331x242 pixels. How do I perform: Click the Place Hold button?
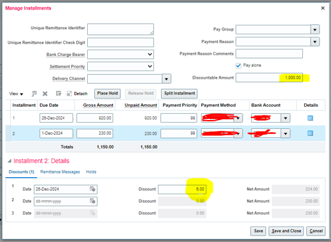[108, 93]
